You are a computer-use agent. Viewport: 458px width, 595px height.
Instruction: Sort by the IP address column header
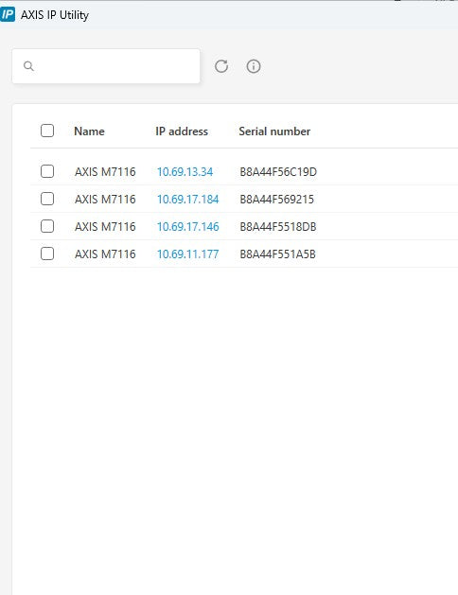[x=182, y=131]
